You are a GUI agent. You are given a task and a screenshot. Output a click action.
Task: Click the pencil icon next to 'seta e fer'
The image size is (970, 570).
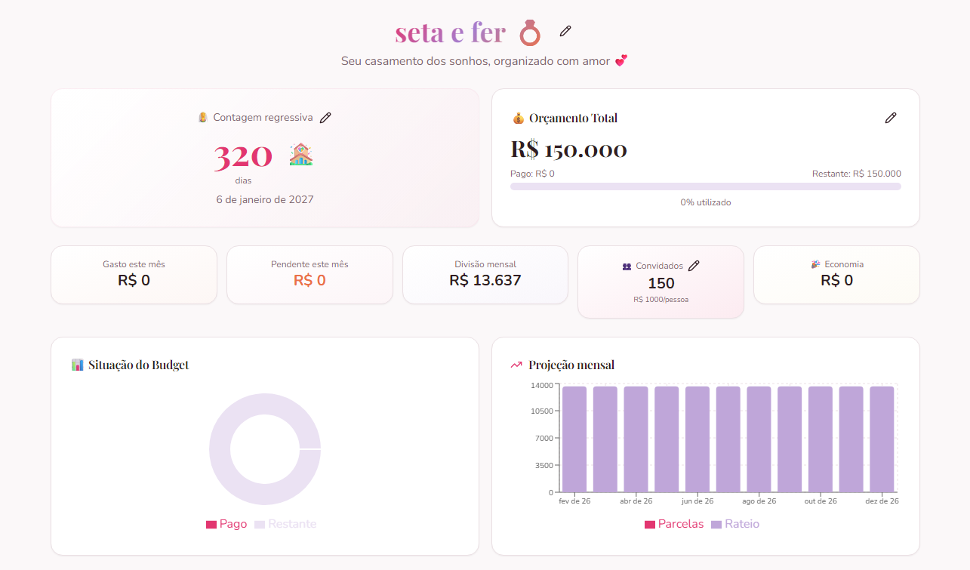point(565,31)
